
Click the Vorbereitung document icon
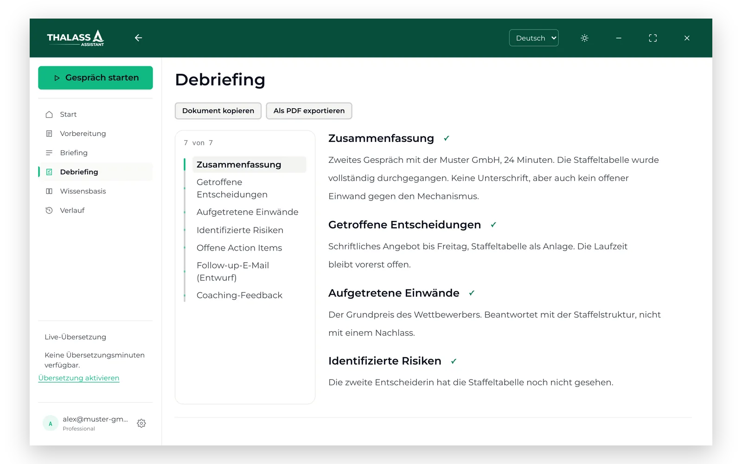tap(49, 134)
